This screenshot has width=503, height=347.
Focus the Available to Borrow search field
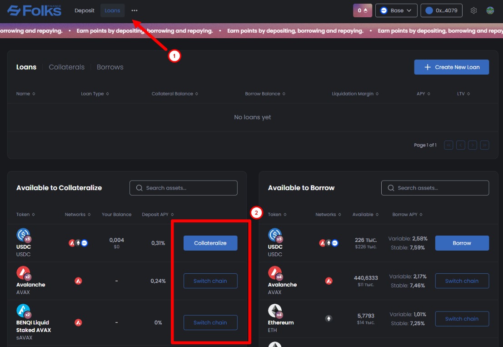tap(435, 188)
